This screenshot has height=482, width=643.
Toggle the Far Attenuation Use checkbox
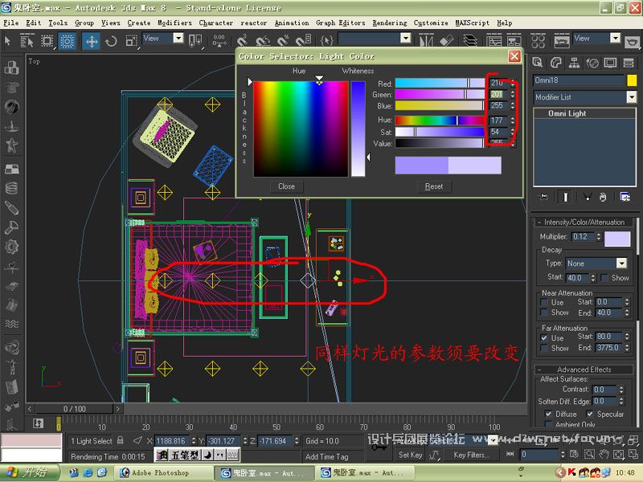click(546, 337)
